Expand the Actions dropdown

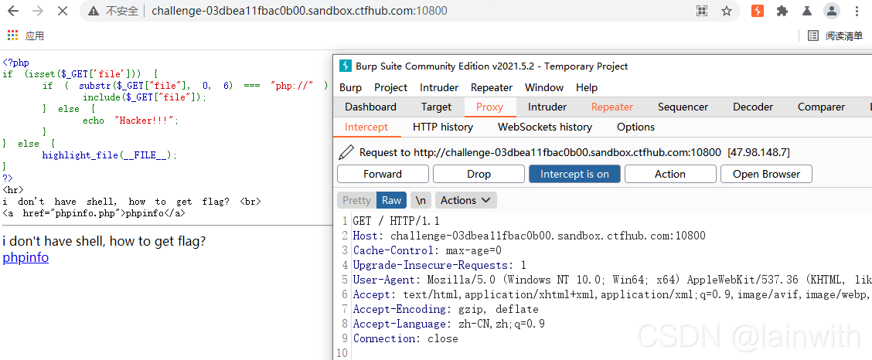[465, 200]
